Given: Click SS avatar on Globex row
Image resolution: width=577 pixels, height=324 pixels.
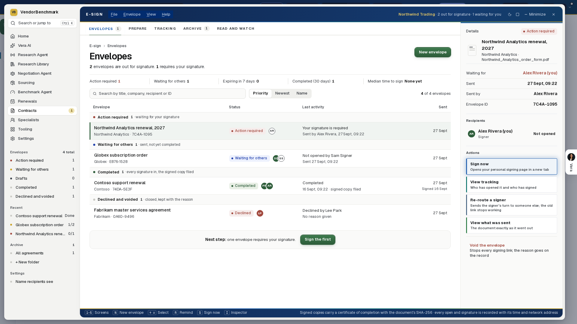Looking at the screenshot, I should point(281,158).
